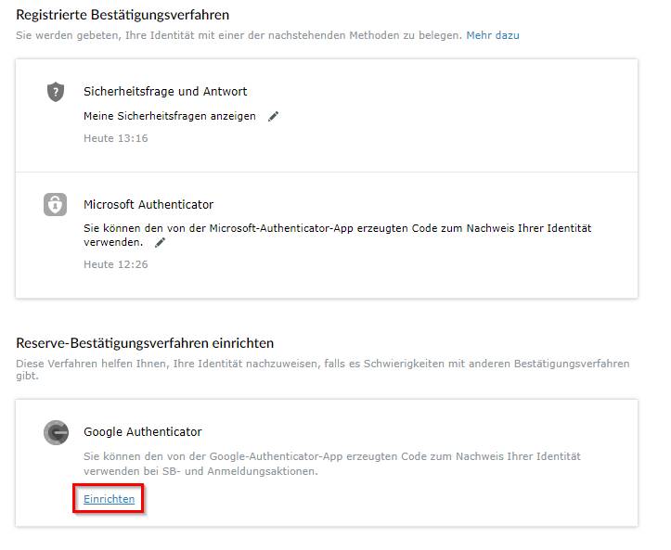This screenshot has width=671, height=550.
Task: Click the security question shield icon
Action: click(x=55, y=92)
